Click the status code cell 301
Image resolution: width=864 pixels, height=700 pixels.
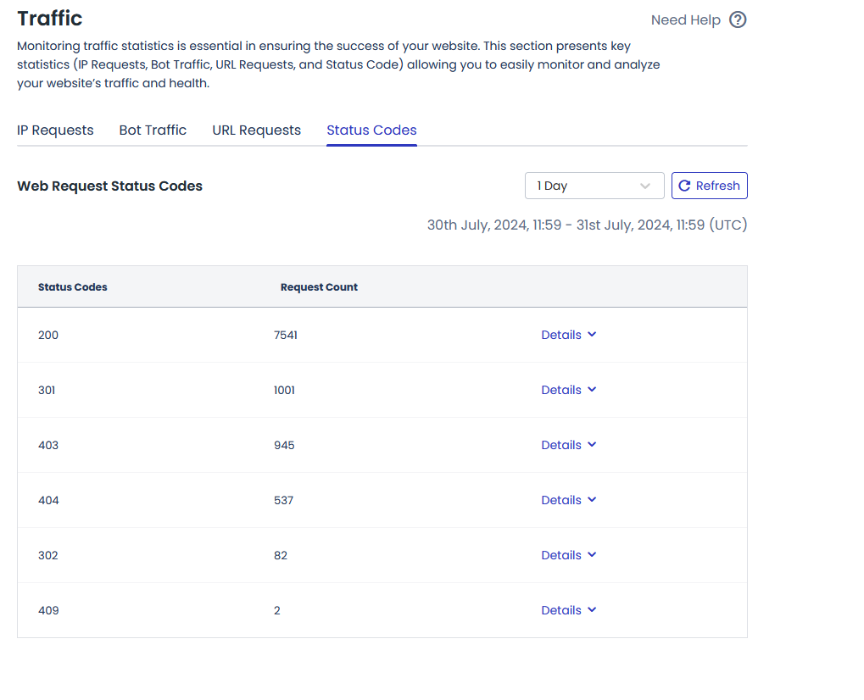pyautogui.click(x=47, y=390)
